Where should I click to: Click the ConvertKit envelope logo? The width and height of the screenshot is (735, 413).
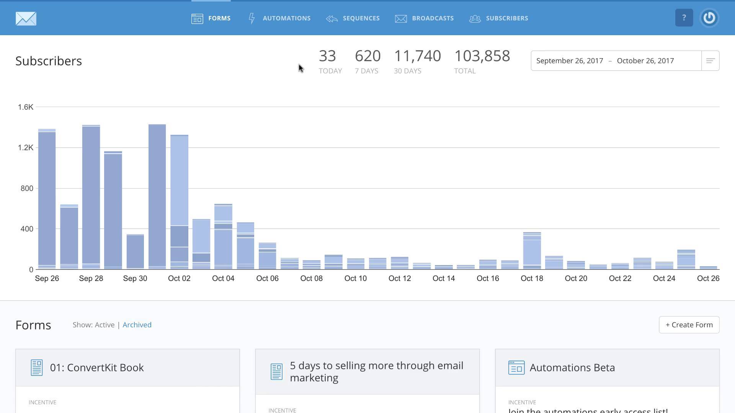25,18
